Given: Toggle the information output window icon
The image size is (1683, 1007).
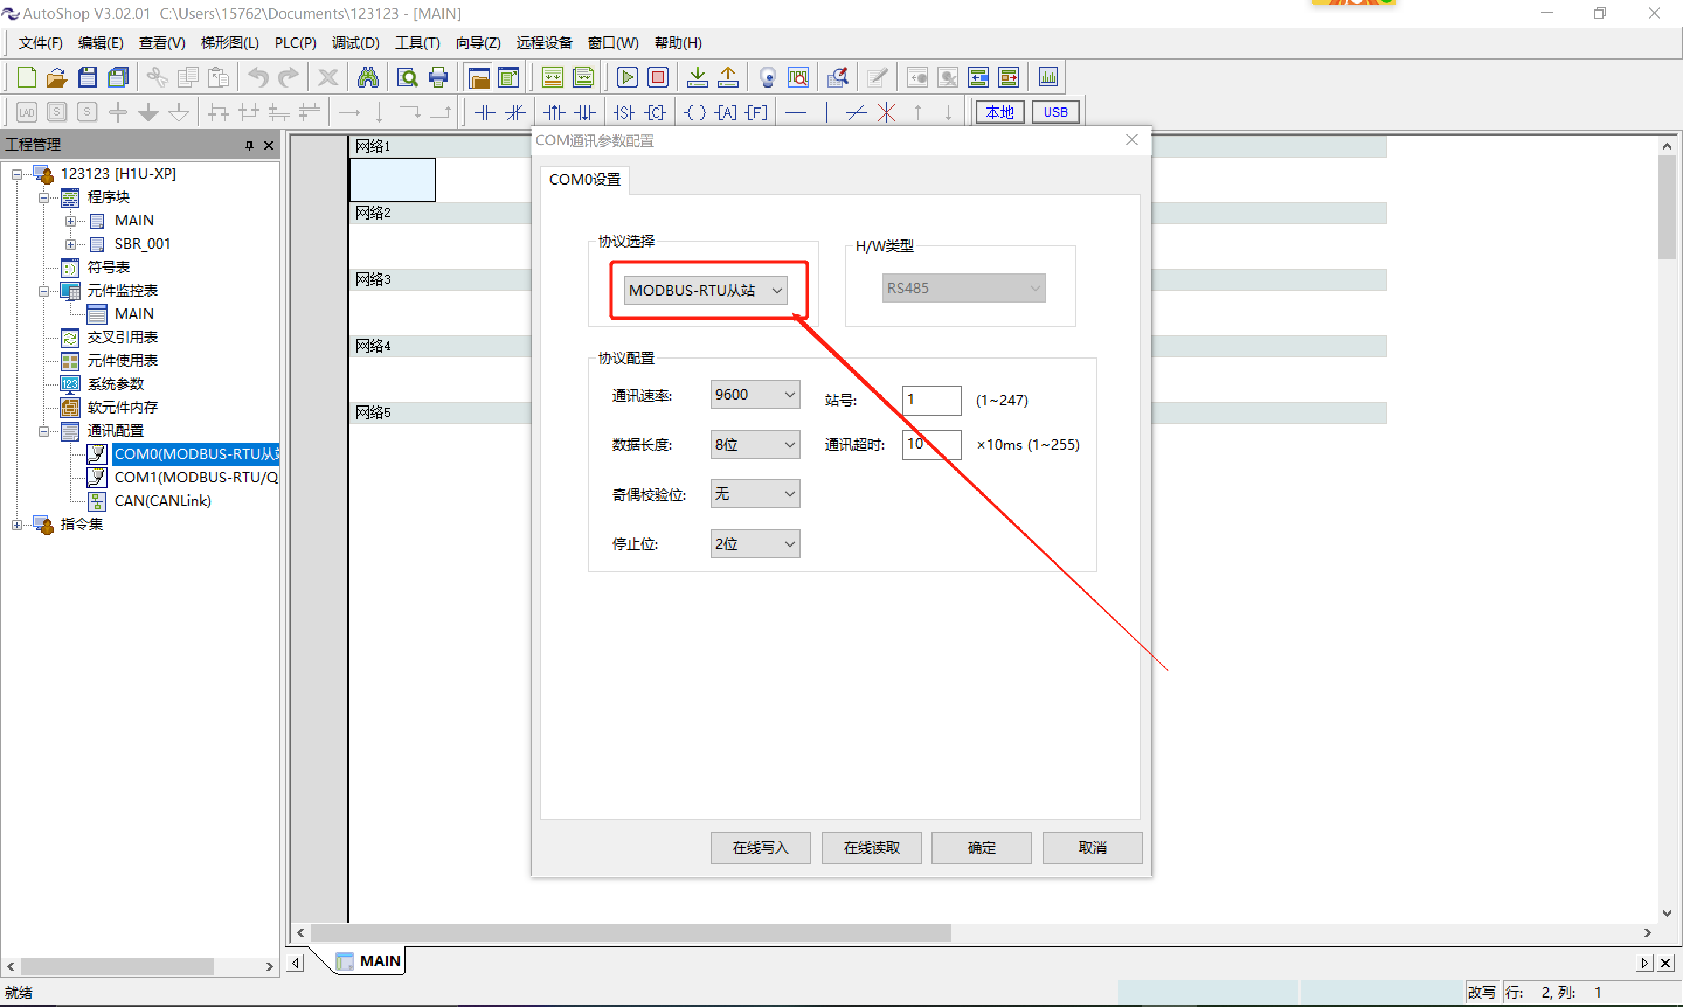Looking at the screenshot, I should tap(508, 77).
